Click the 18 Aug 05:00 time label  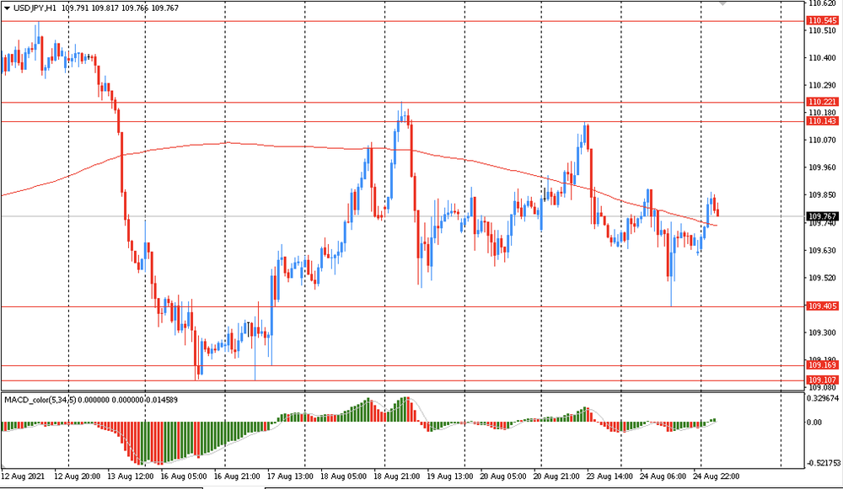[344, 476]
